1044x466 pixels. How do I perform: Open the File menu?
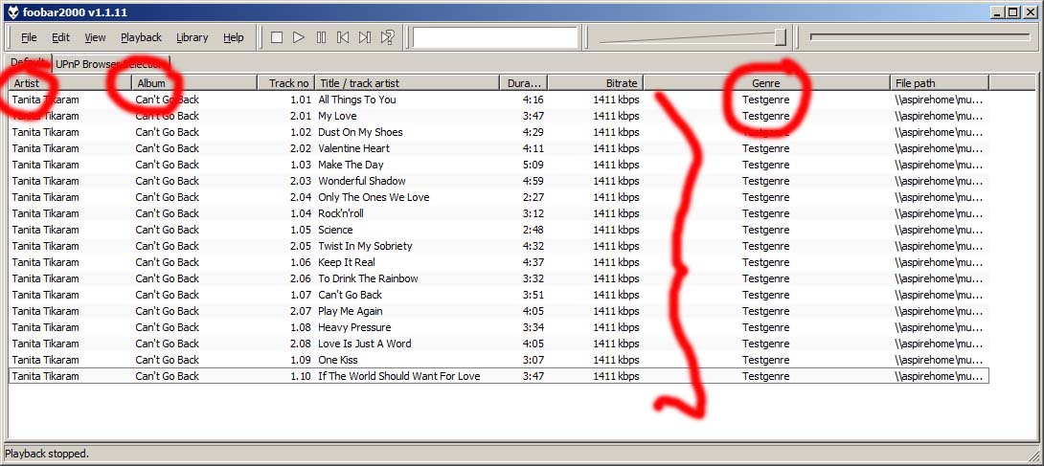coord(29,37)
